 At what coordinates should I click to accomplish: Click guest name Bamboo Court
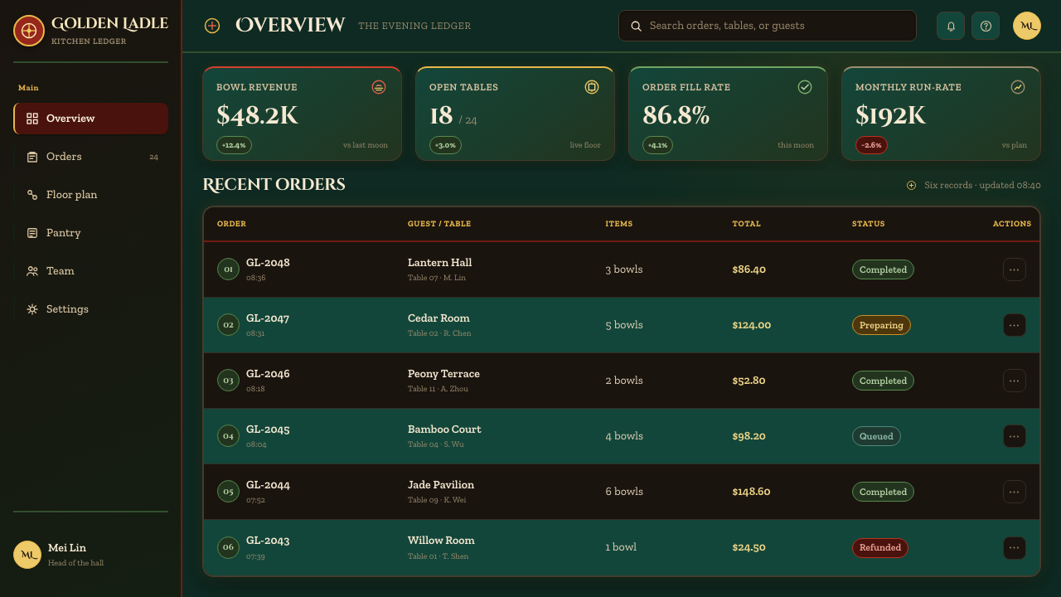tap(444, 430)
